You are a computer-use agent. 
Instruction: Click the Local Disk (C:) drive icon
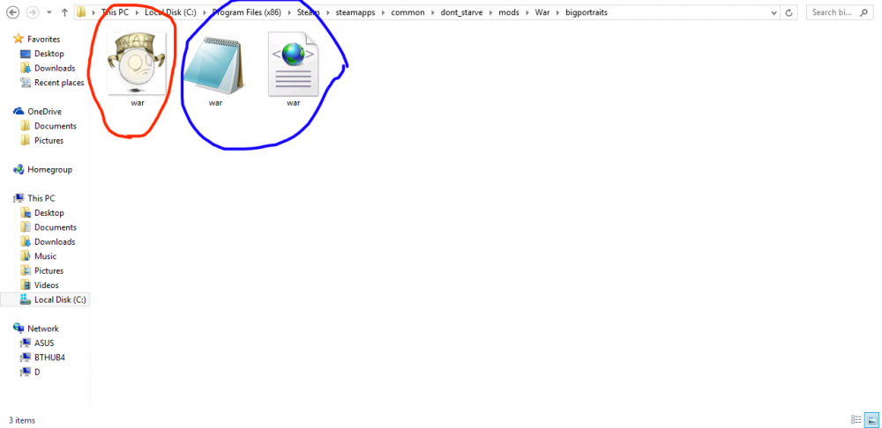25,299
